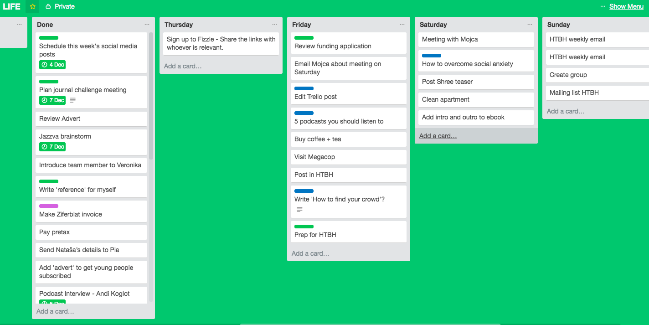Click the Sunday list title
Image resolution: width=649 pixels, height=325 pixels.
click(x=559, y=25)
